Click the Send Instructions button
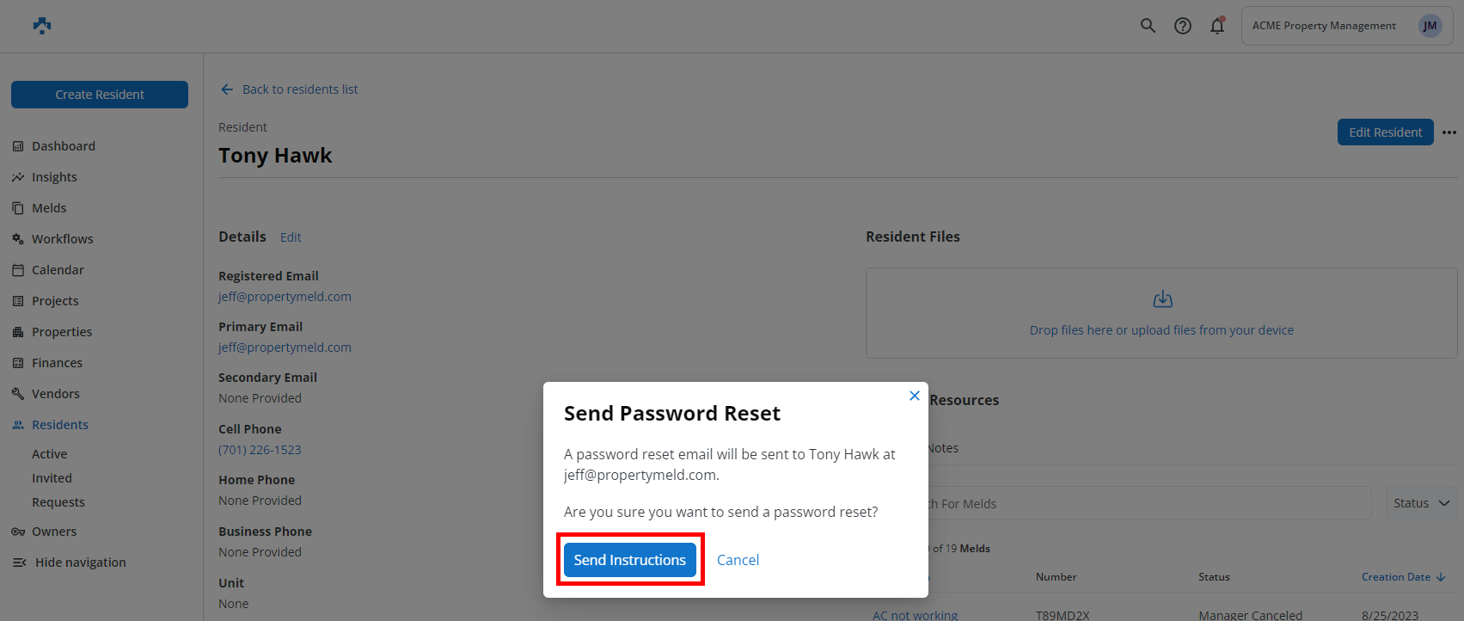 (630, 560)
